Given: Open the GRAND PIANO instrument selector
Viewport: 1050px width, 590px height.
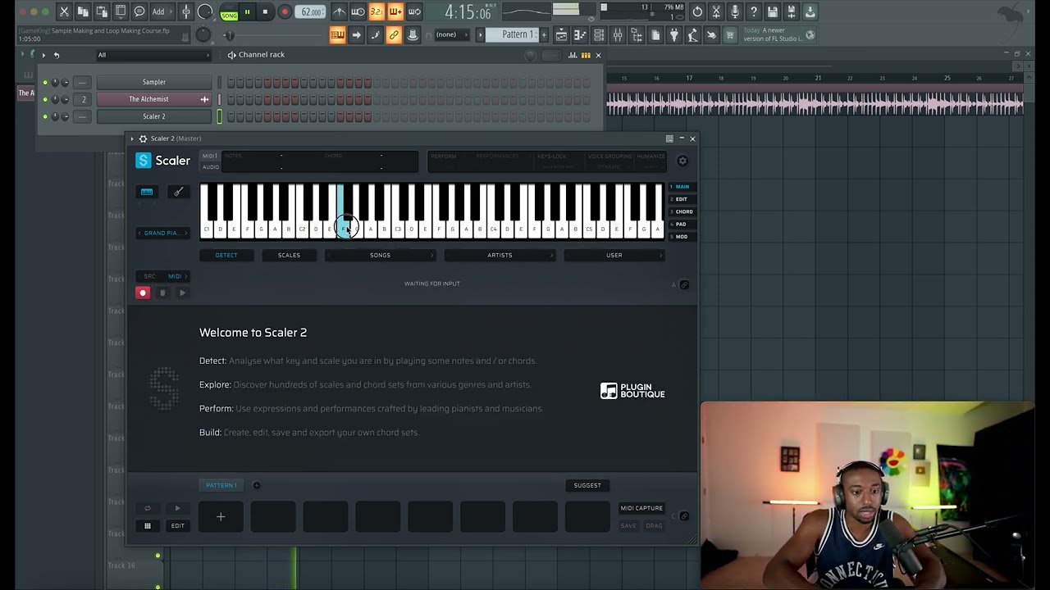Looking at the screenshot, I should [x=162, y=233].
